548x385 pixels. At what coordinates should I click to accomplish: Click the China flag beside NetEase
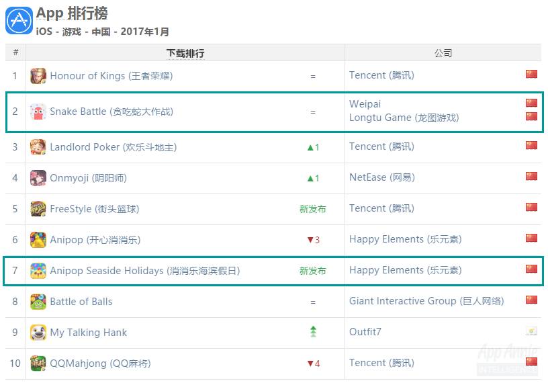pyautogui.click(x=531, y=177)
